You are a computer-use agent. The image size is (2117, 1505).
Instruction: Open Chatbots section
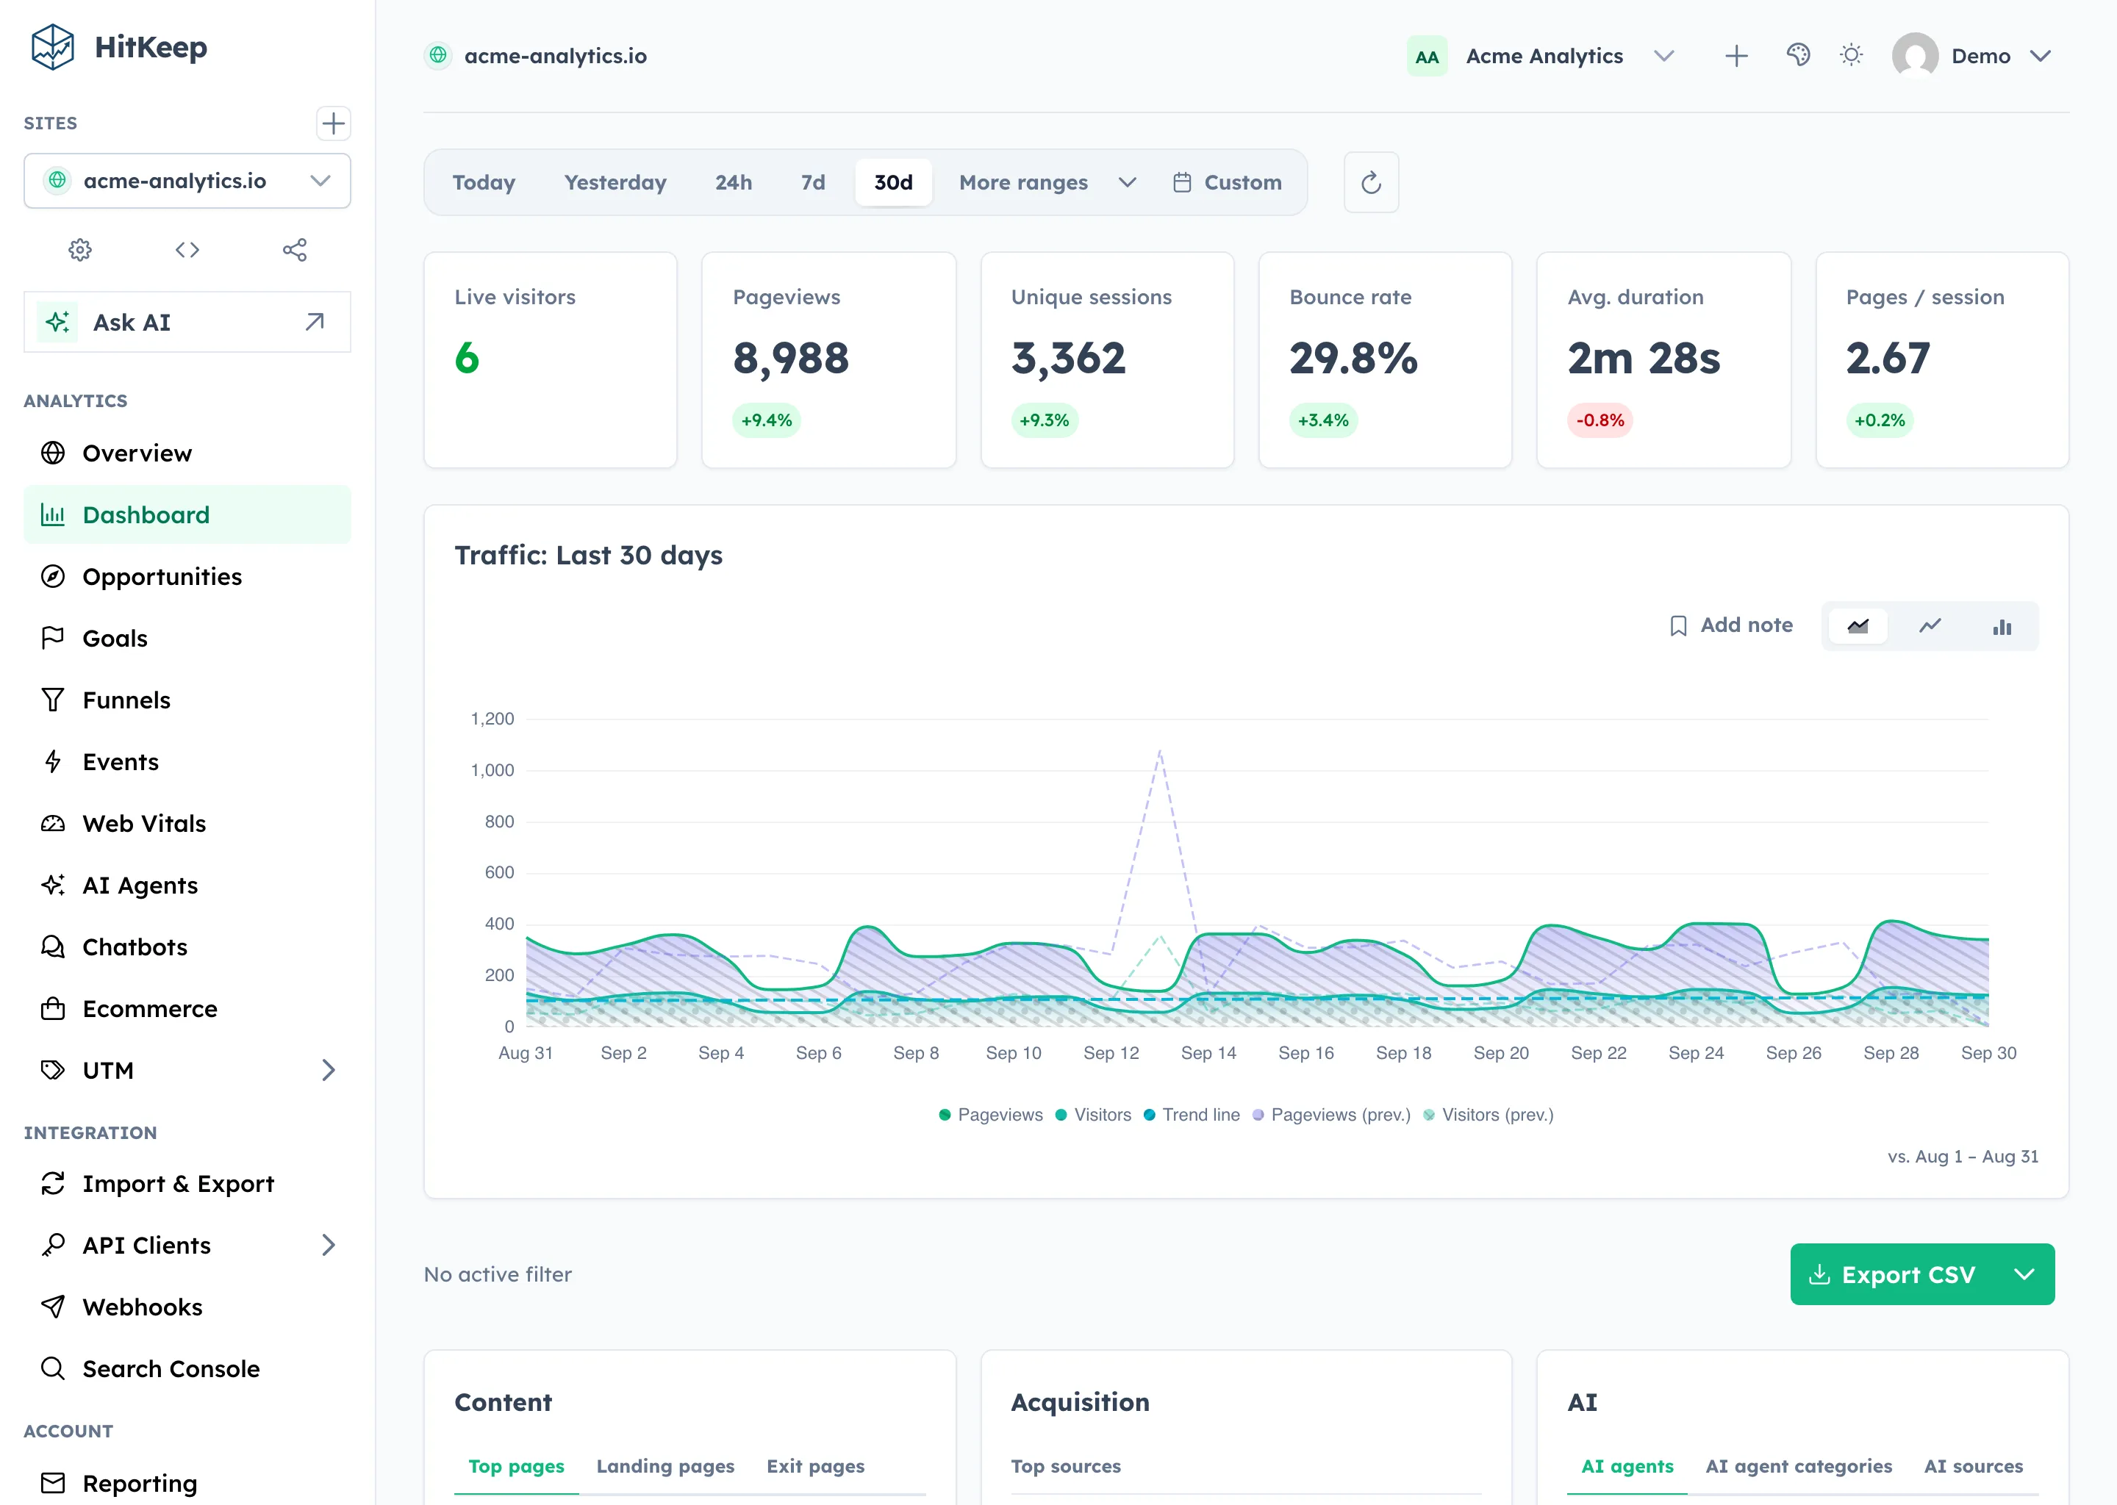point(187,947)
